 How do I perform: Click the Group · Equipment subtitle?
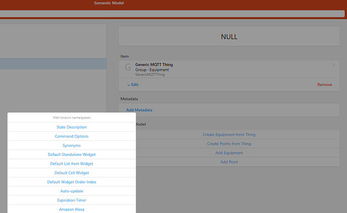152,70
